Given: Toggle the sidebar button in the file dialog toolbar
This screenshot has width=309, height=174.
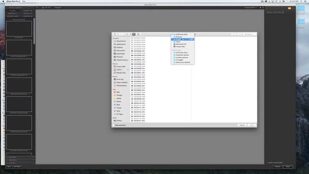Looking at the screenshot, I should coord(115,34).
